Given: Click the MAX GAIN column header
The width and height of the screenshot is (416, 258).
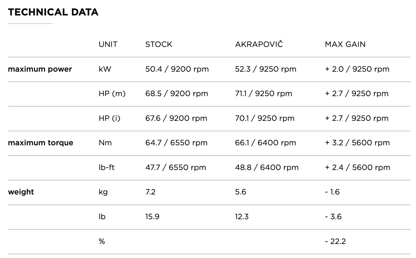Looking at the screenshot, I should point(345,44).
